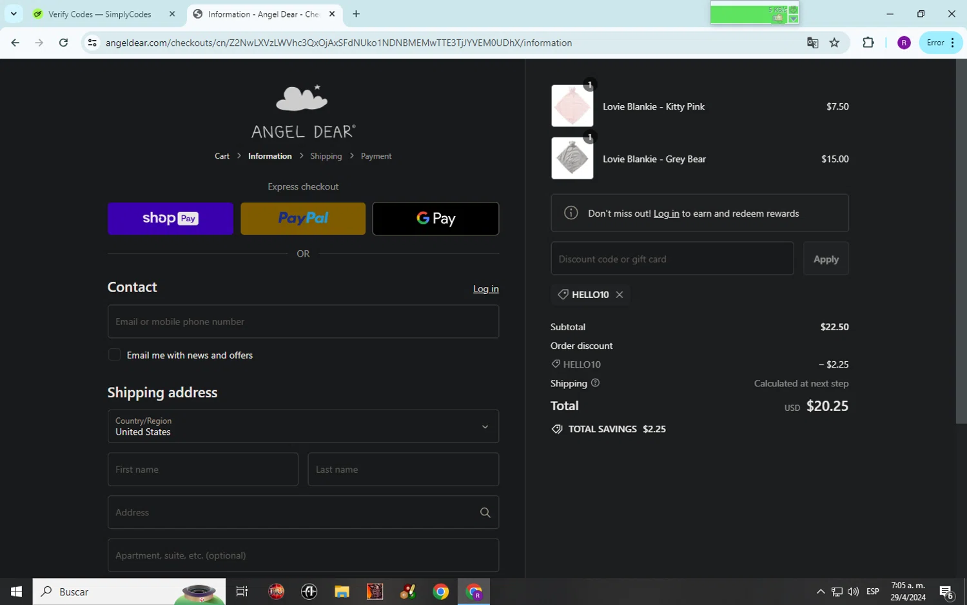Image resolution: width=967 pixels, height=605 pixels.
Task: Close the Information - Angel Dear tab
Action: [332, 14]
